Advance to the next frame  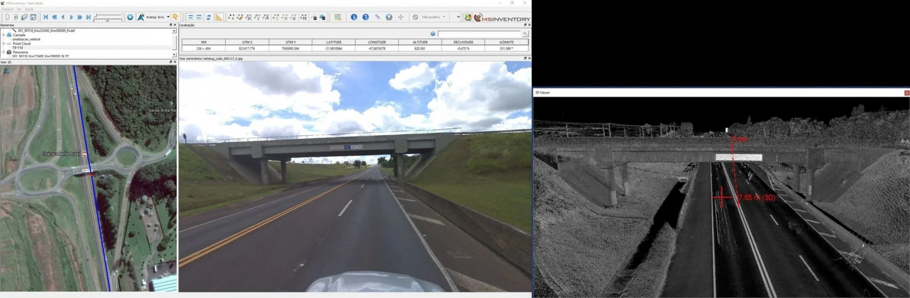[72, 17]
